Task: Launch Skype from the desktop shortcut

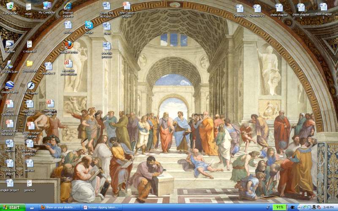Action: [89, 27]
